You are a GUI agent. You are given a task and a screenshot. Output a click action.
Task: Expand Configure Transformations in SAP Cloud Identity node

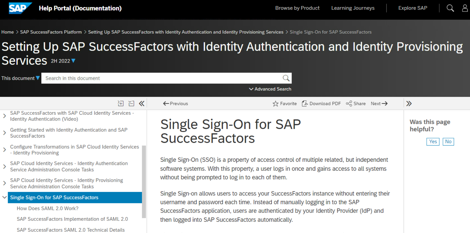[x=5, y=150]
